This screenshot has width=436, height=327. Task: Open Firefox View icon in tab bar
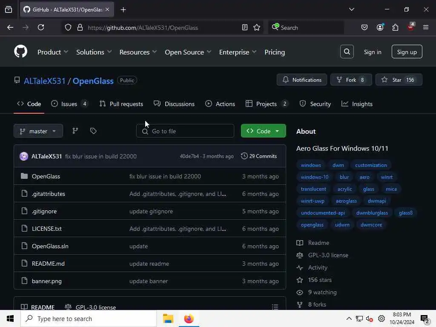pyautogui.click(x=9, y=9)
